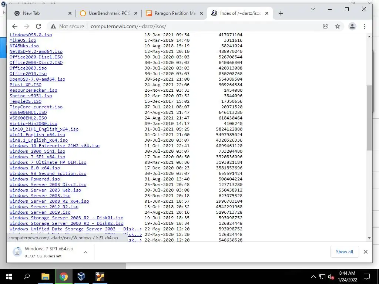379x284 pixels.
Task: Click the Chrome taskbar icon
Action: 63,277
